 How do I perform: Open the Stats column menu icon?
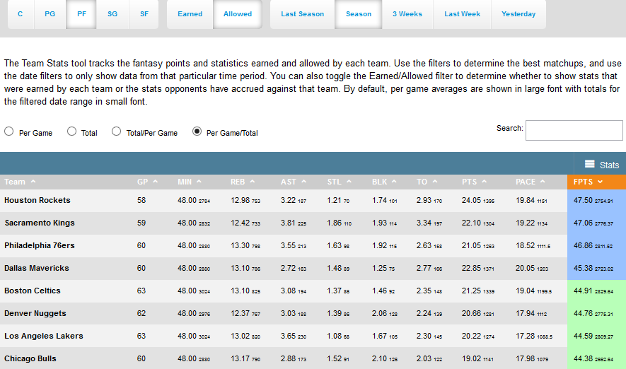(x=590, y=164)
